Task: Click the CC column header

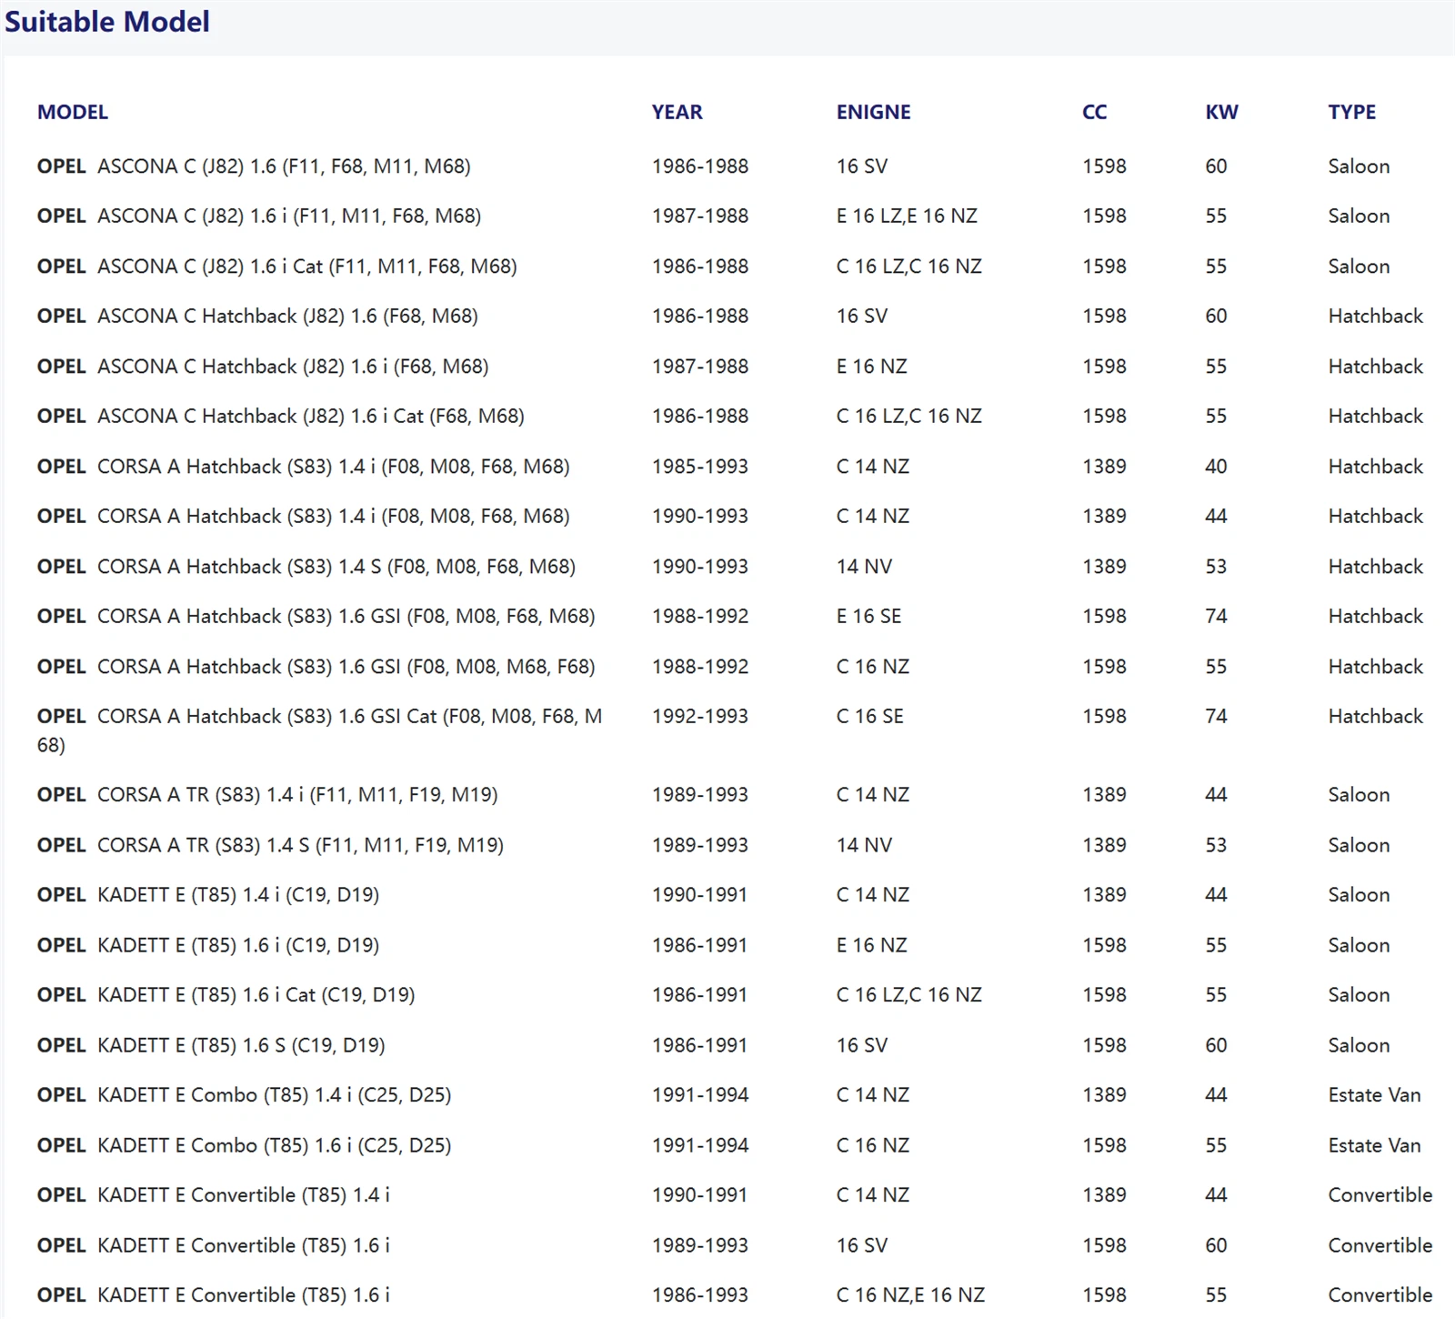Action: coord(1094,112)
